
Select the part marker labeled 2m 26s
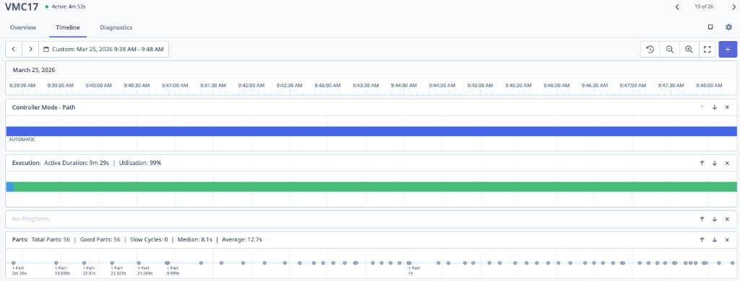pyautogui.click(x=14, y=263)
